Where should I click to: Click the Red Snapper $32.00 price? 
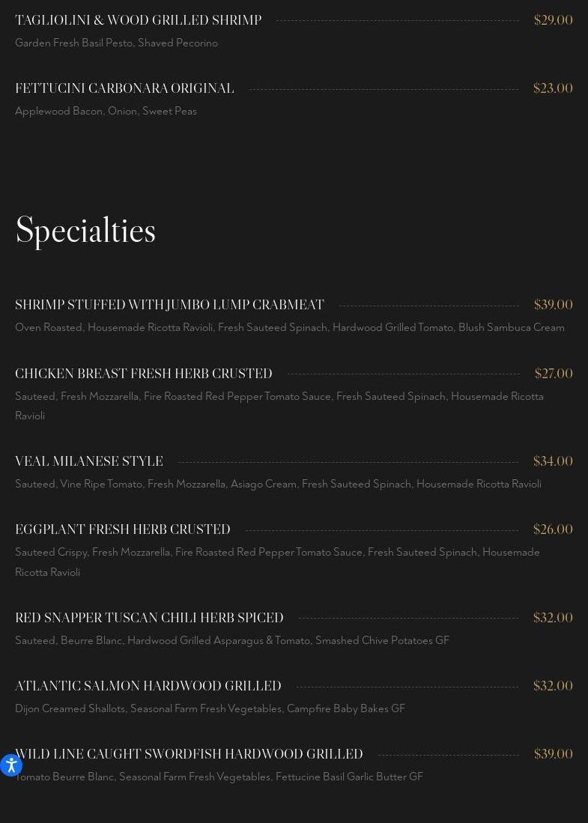click(552, 618)
